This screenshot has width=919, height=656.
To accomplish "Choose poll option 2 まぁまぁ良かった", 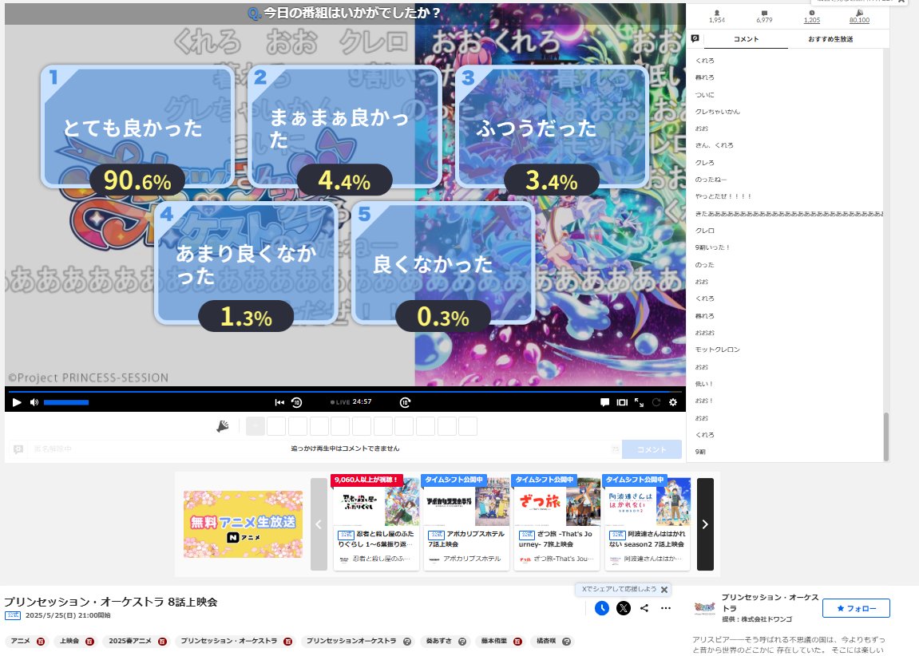I will click(x=345, y=127).
